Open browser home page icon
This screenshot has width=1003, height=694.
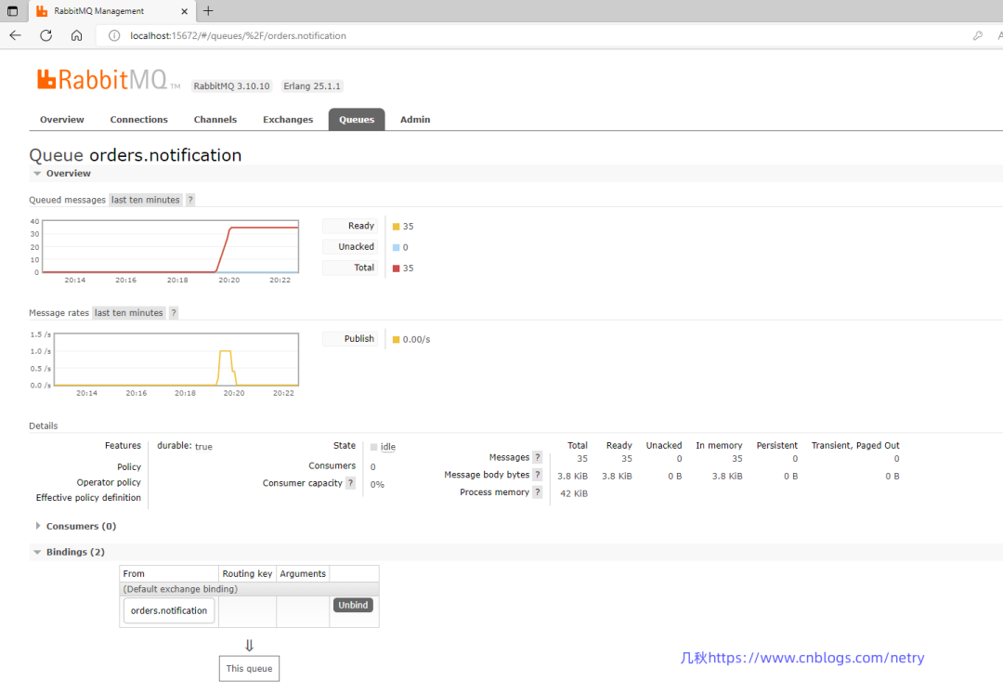pos(77,36)
